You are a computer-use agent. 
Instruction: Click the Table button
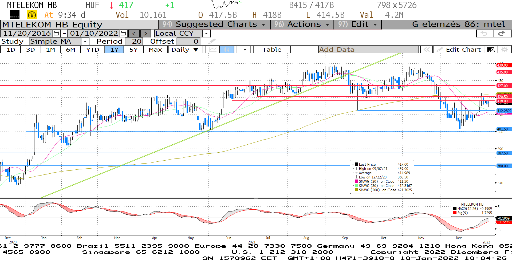272,50
